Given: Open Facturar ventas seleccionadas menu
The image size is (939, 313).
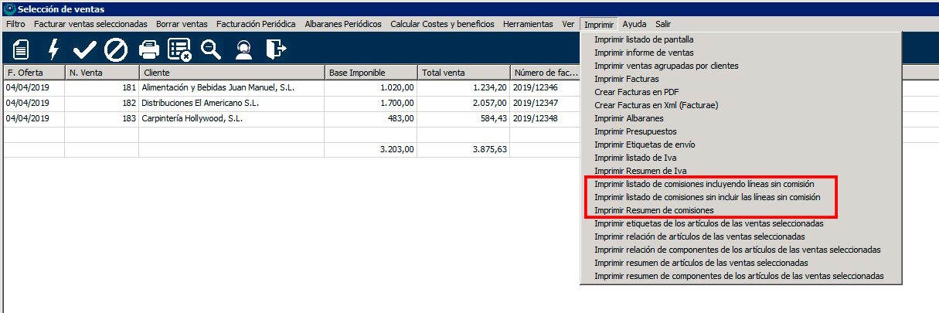Looking at the screenshot, I should pyautogui.click(x=90, y=24).
